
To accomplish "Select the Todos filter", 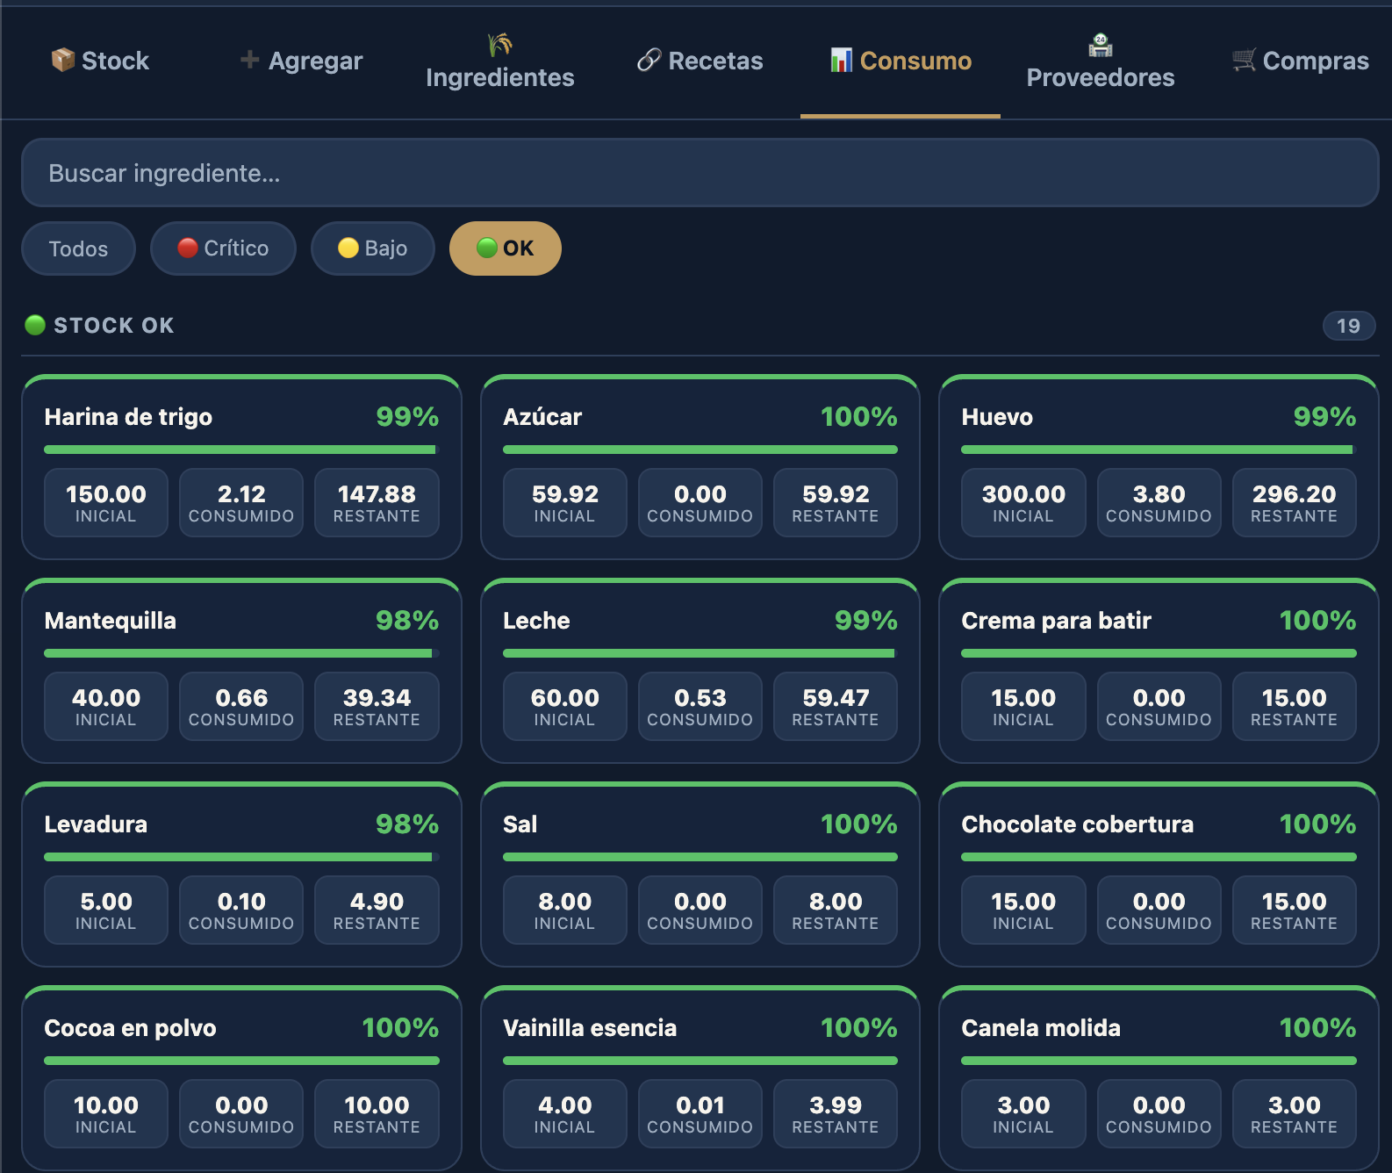I will pos(78,248).
